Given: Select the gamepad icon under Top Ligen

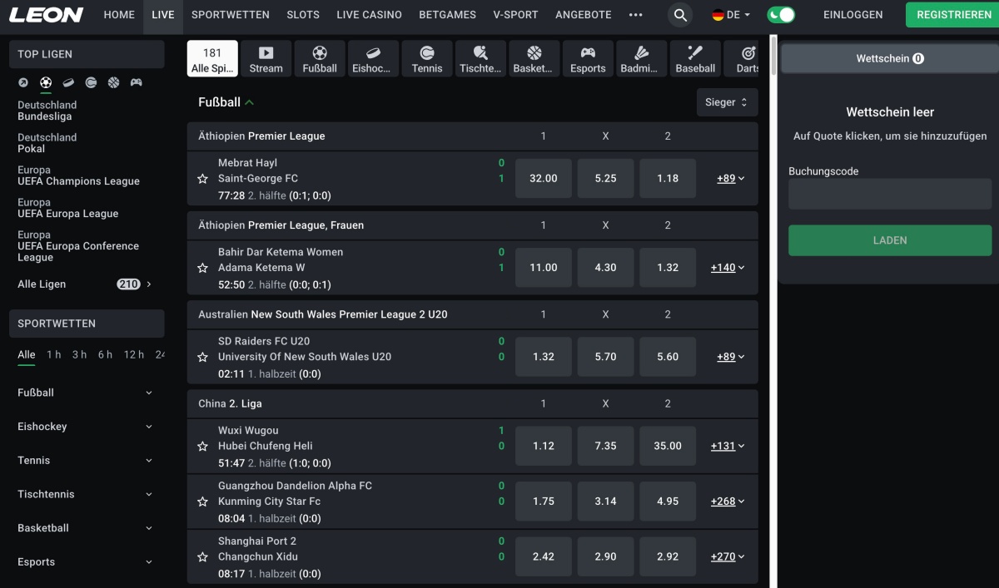Looking at the screenshot, I should (136, 82).
